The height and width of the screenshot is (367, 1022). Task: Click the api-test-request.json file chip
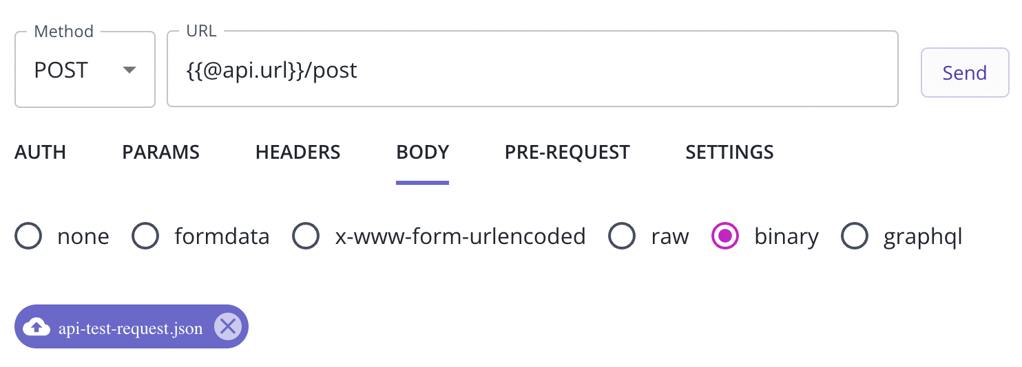point(131,327)
